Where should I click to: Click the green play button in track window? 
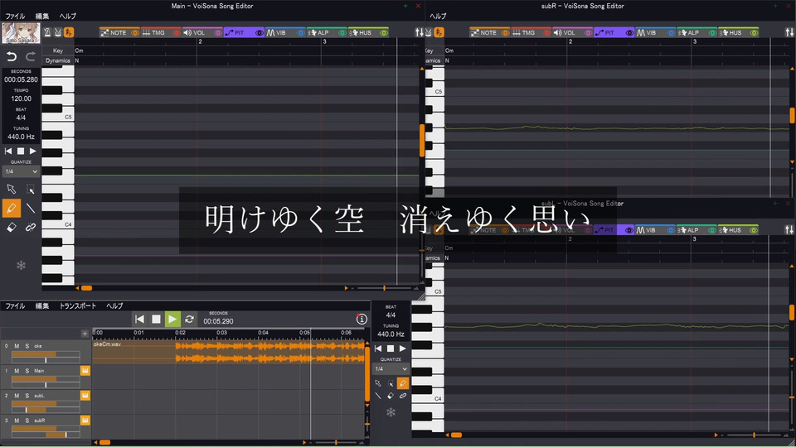click(172, 319)
